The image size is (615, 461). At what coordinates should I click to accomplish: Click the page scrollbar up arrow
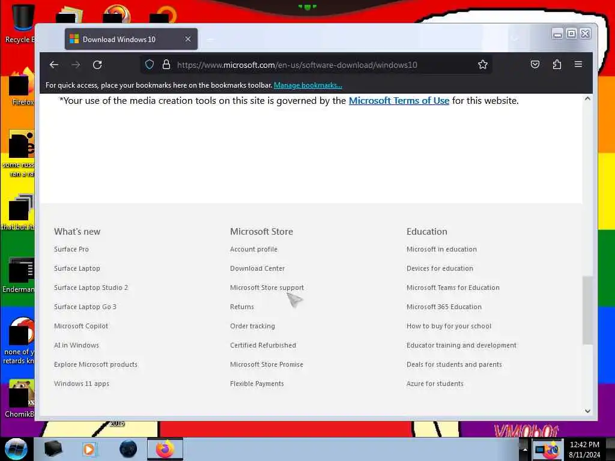587,98
